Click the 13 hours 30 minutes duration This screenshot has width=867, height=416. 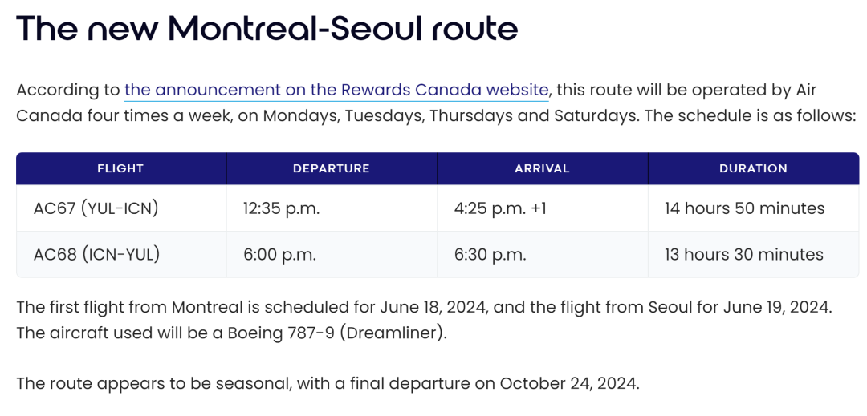pyautogui.click(x=743, y=254)
